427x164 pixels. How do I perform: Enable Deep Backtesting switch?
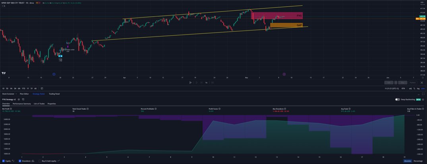pyautogui.click(x=398, y=99)
